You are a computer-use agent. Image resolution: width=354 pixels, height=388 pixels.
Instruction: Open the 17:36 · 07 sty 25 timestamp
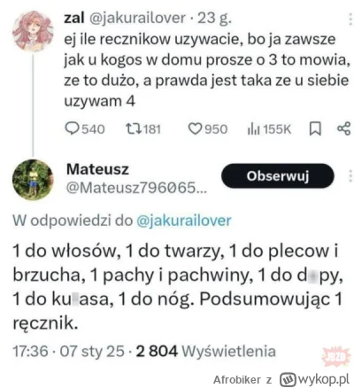(x=68, y=352)
